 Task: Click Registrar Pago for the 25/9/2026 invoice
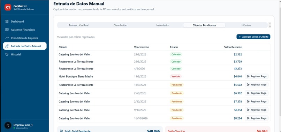[257, 93]
